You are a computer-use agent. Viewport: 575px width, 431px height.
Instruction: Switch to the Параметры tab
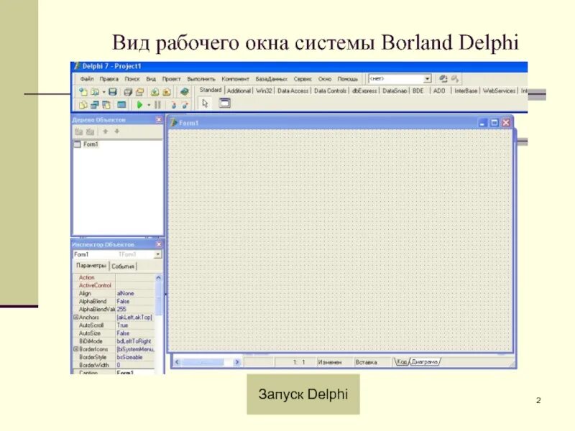[x=91, y=265]
